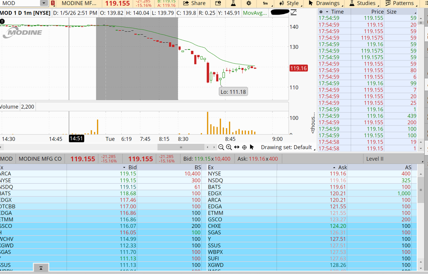Click the MODINE MFG CO name in Level II header
428x274 pixels.
tap(40, 159)
